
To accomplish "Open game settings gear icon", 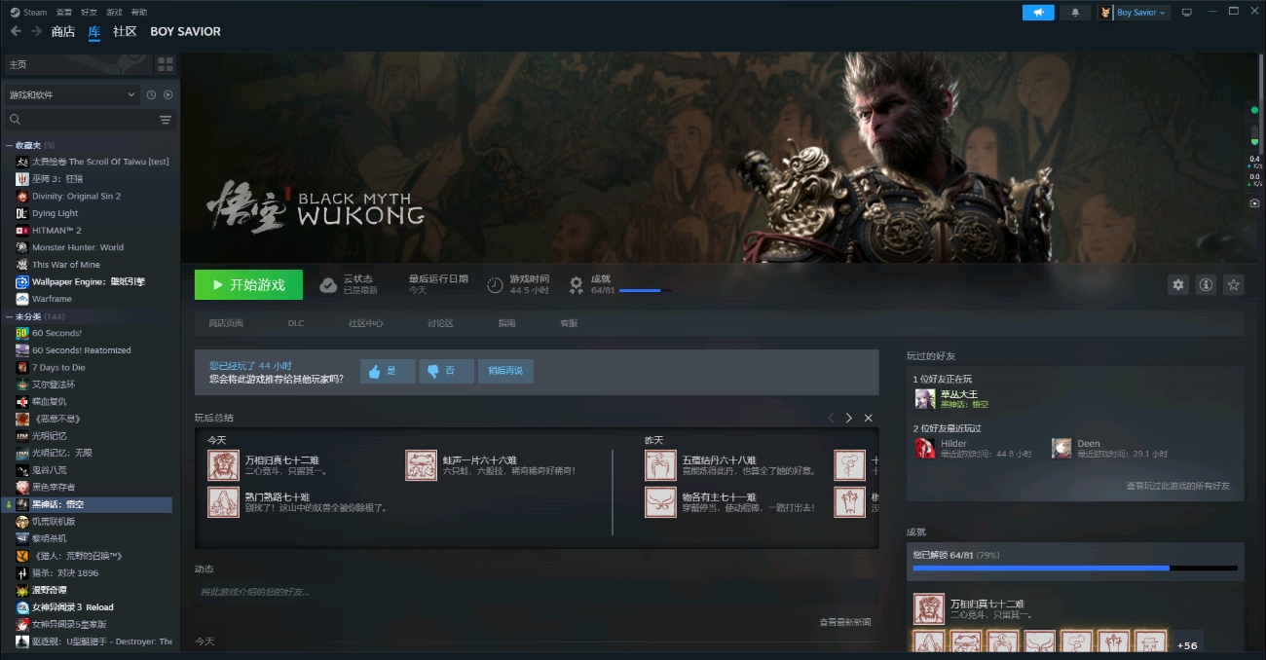I will pos(1178,284).
